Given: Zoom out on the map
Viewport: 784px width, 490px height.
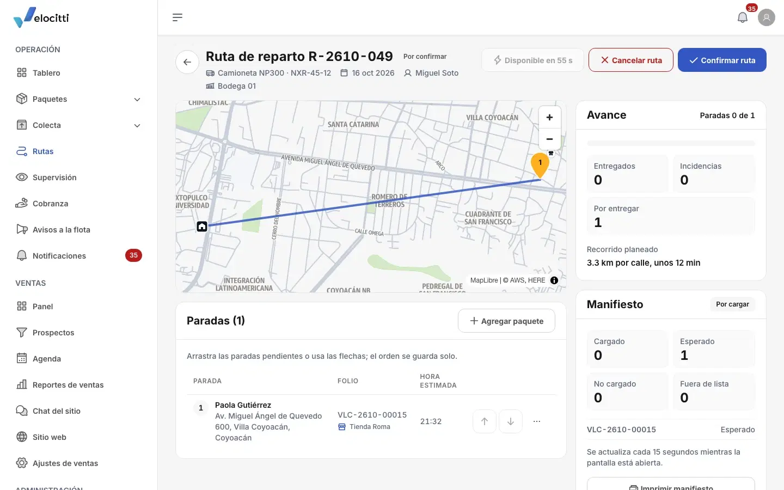Looking at the screenshot, I should (x=549, y=139).
